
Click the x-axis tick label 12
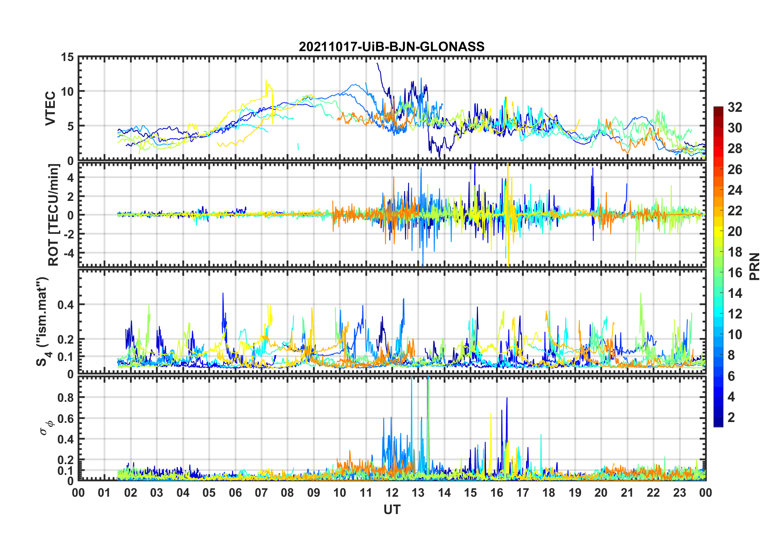point(392,493)
